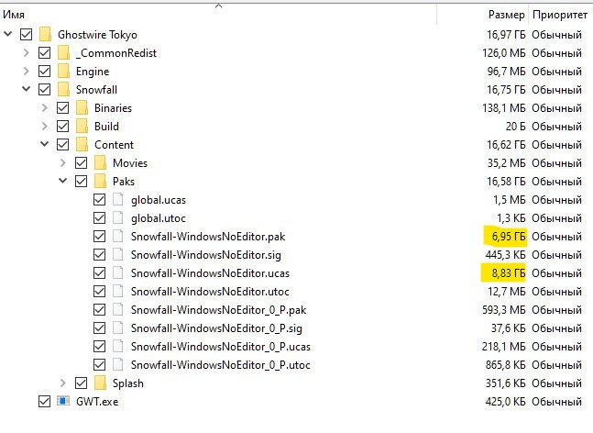
Task: Uncheck the _CommonRedist folder checkbox
Action: point(45,52)
